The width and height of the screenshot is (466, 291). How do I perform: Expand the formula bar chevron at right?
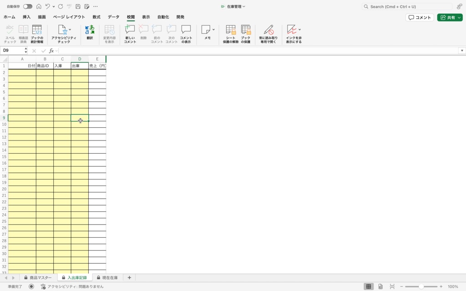coord(462,50)
